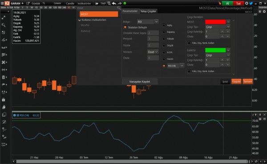Click the Uygula button
Image resolution: width=267 pixels, height=164 pixels.
236,82
